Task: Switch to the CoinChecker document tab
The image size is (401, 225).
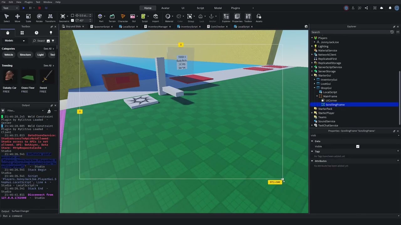Action: (x=217, y=27)
